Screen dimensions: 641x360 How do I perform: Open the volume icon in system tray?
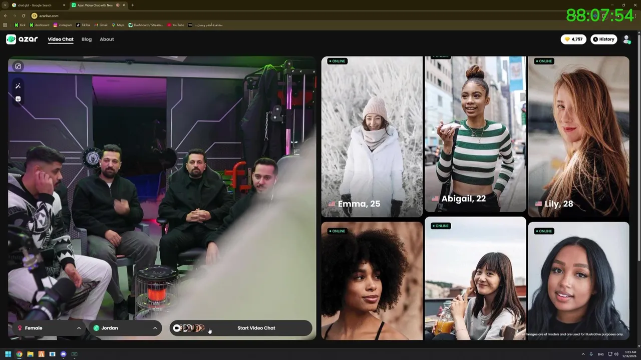pyautogui.click(x=616, y=354)
